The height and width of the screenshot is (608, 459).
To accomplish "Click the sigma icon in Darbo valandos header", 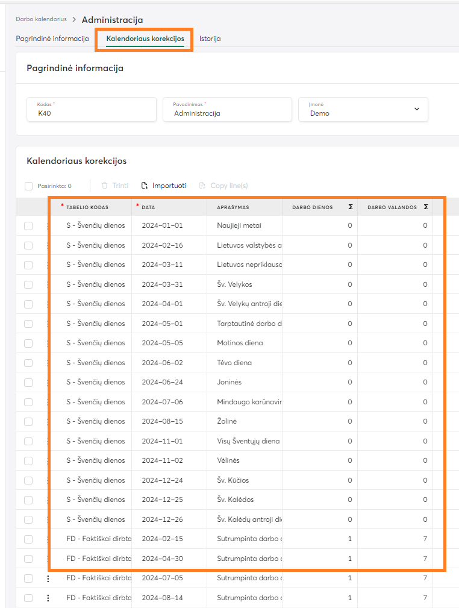I will pyautogui.click(x=425, y=207).
